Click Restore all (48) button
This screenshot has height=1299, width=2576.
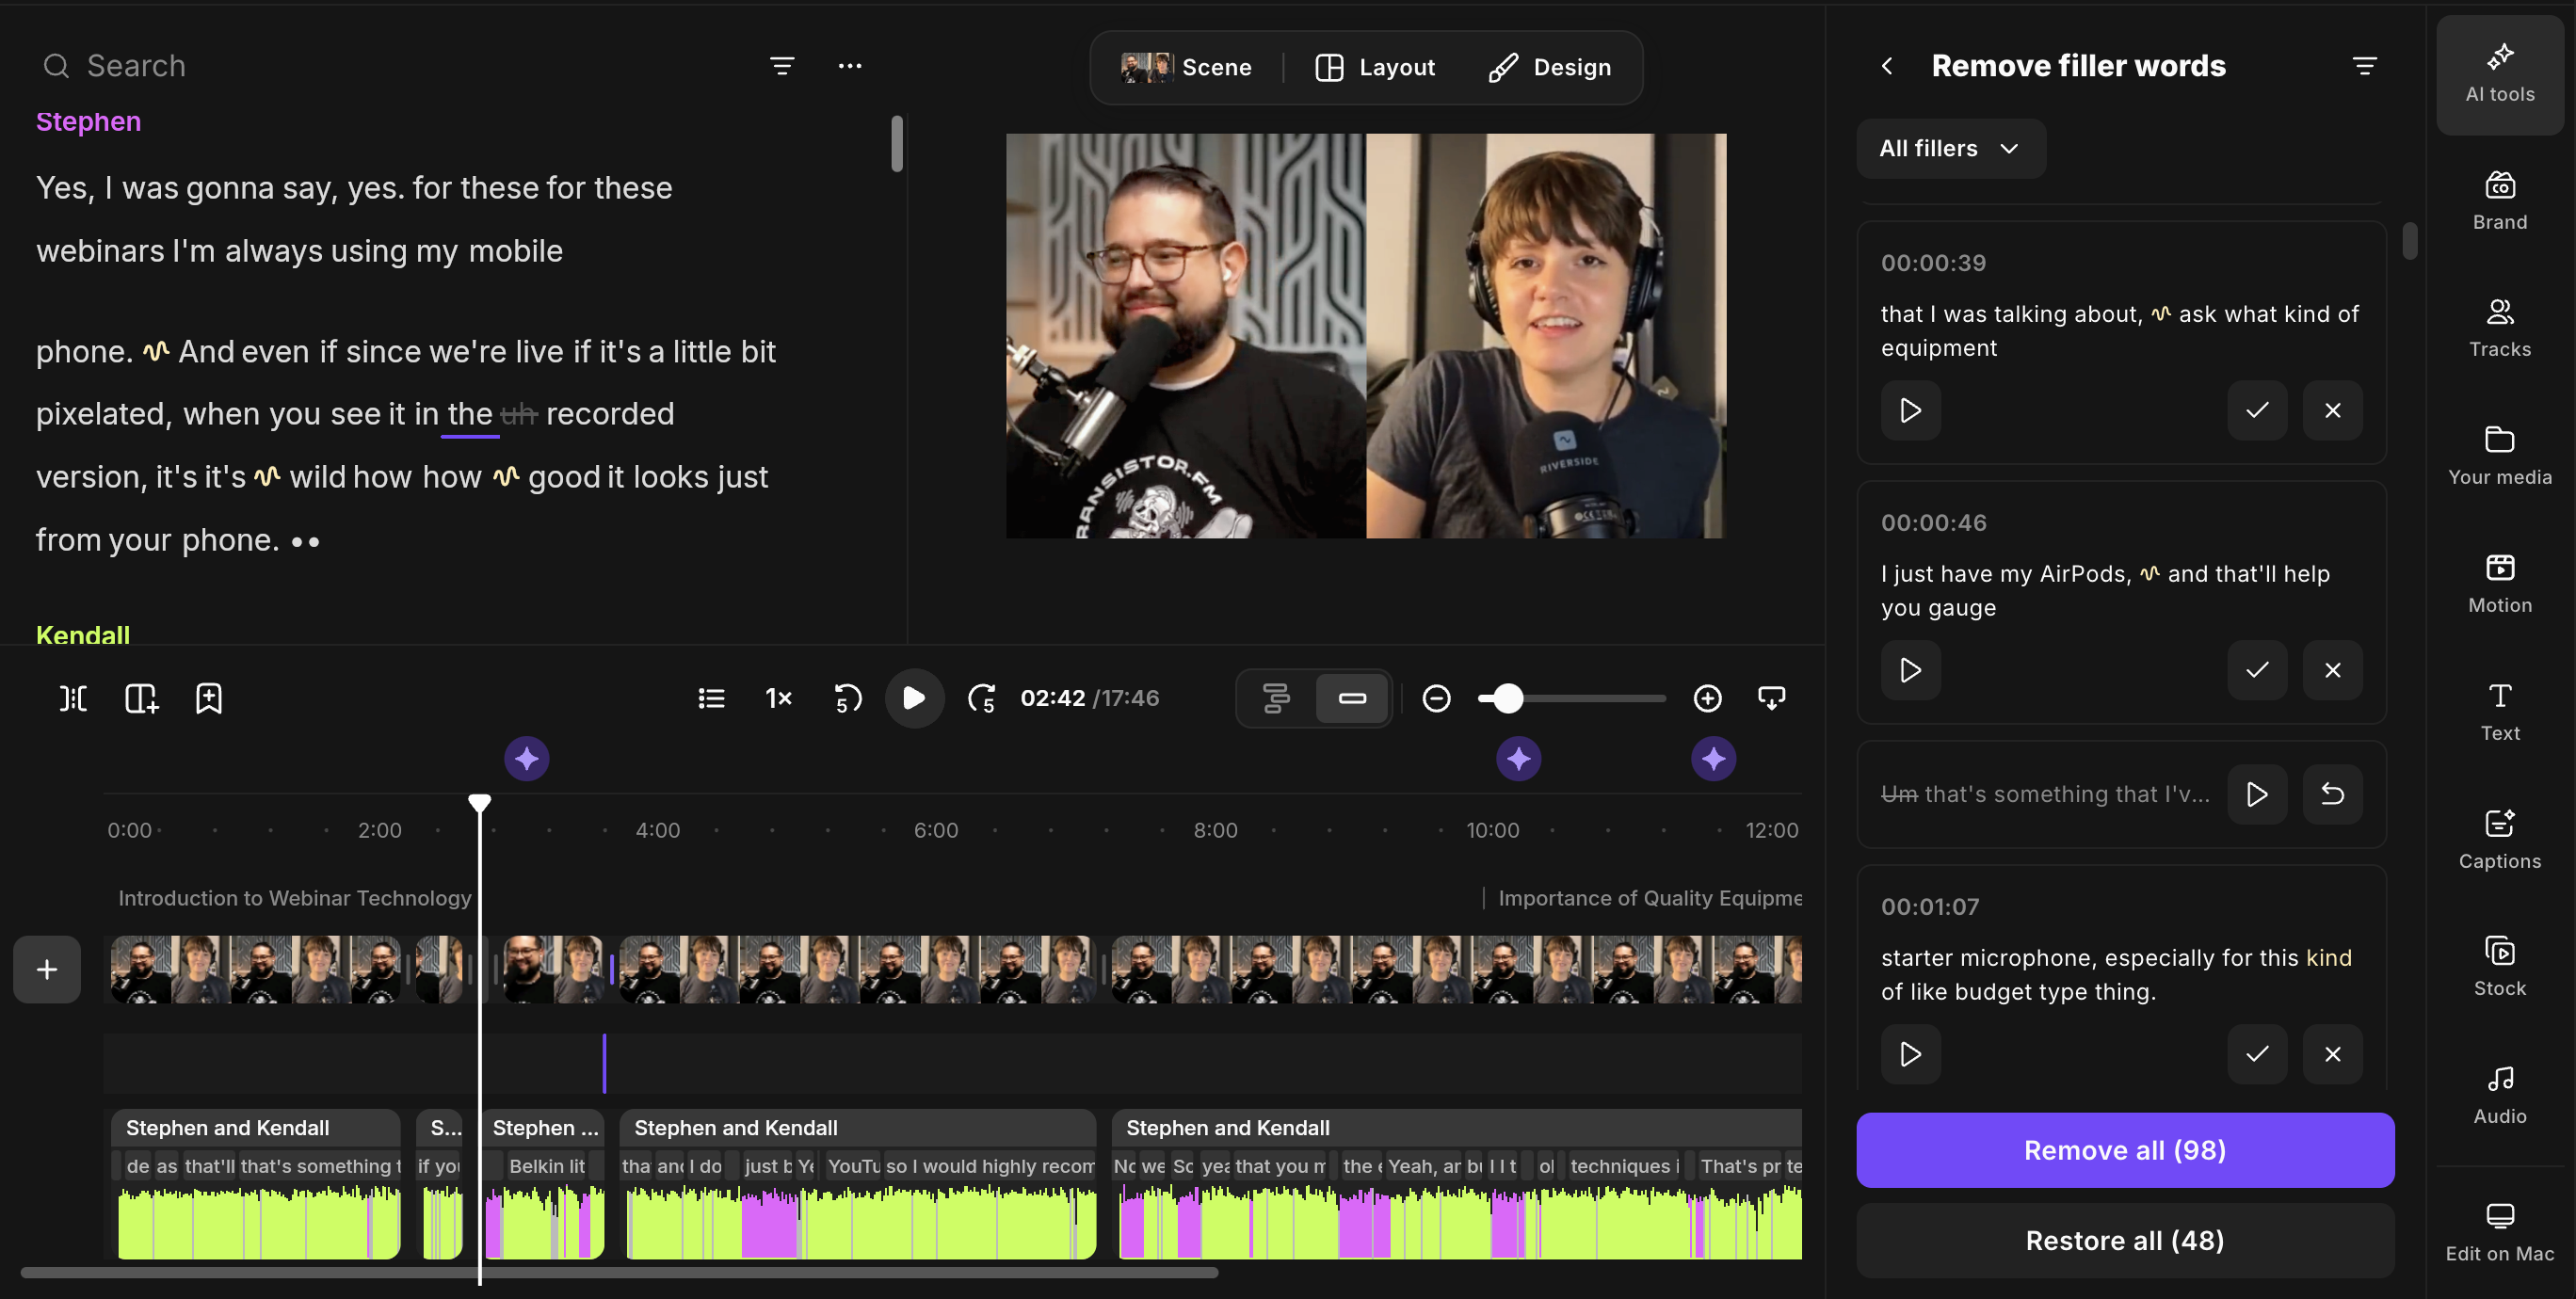pos(2125,1240)
